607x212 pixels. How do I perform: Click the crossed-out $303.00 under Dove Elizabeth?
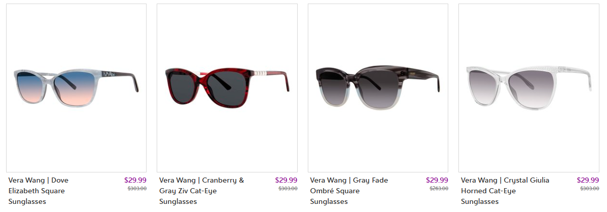click(137, 188)
